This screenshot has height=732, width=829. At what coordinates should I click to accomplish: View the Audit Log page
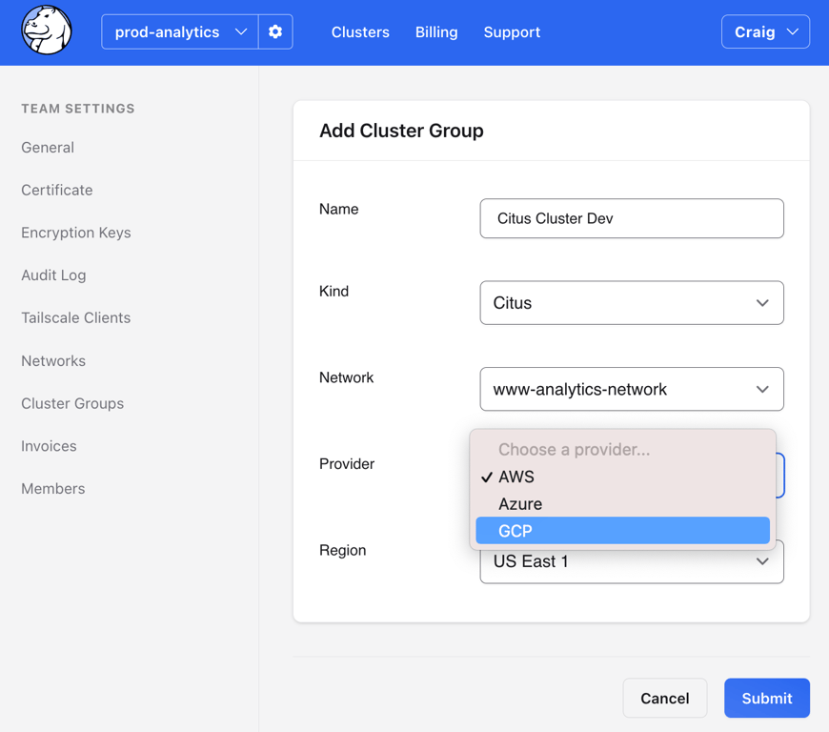[x=53, y=275]
